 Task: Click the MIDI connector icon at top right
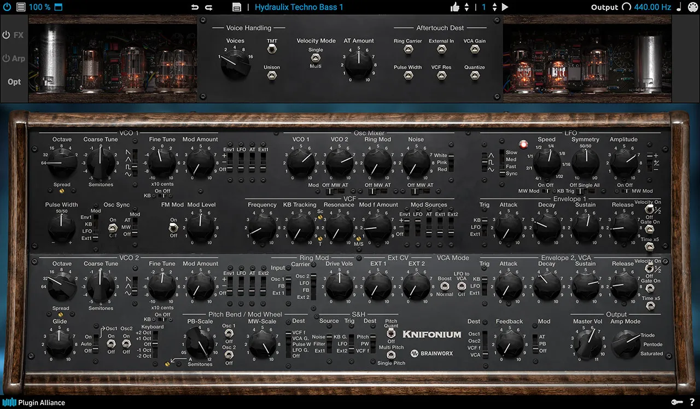pos(693,7)
